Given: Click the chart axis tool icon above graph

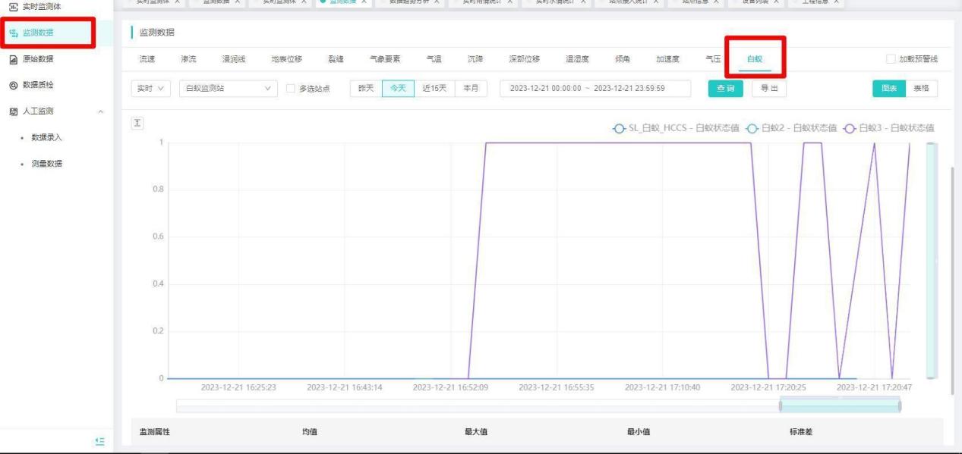Looking at the screenshot, I should (138, 124).
